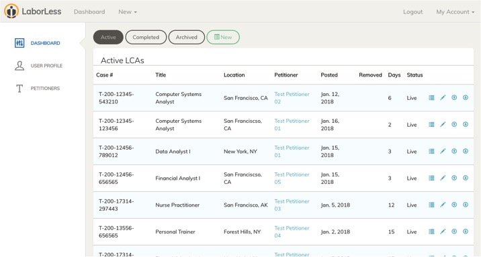The width and height of the screenshot is (481, 257).
Task: Open Test Petitioner 03 link
Action: tap(292, 205)
